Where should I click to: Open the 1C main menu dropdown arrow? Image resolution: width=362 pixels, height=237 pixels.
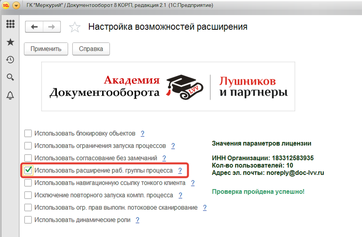(16, 5)
